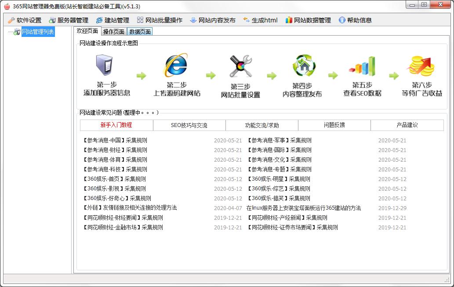Switch to the 操作页面 tab
Viewport: 454px width, 287px height.
click(114, 32)
